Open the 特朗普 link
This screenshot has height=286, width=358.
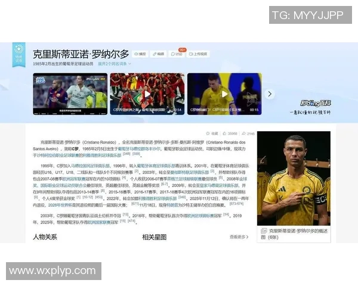coord(172,205)
